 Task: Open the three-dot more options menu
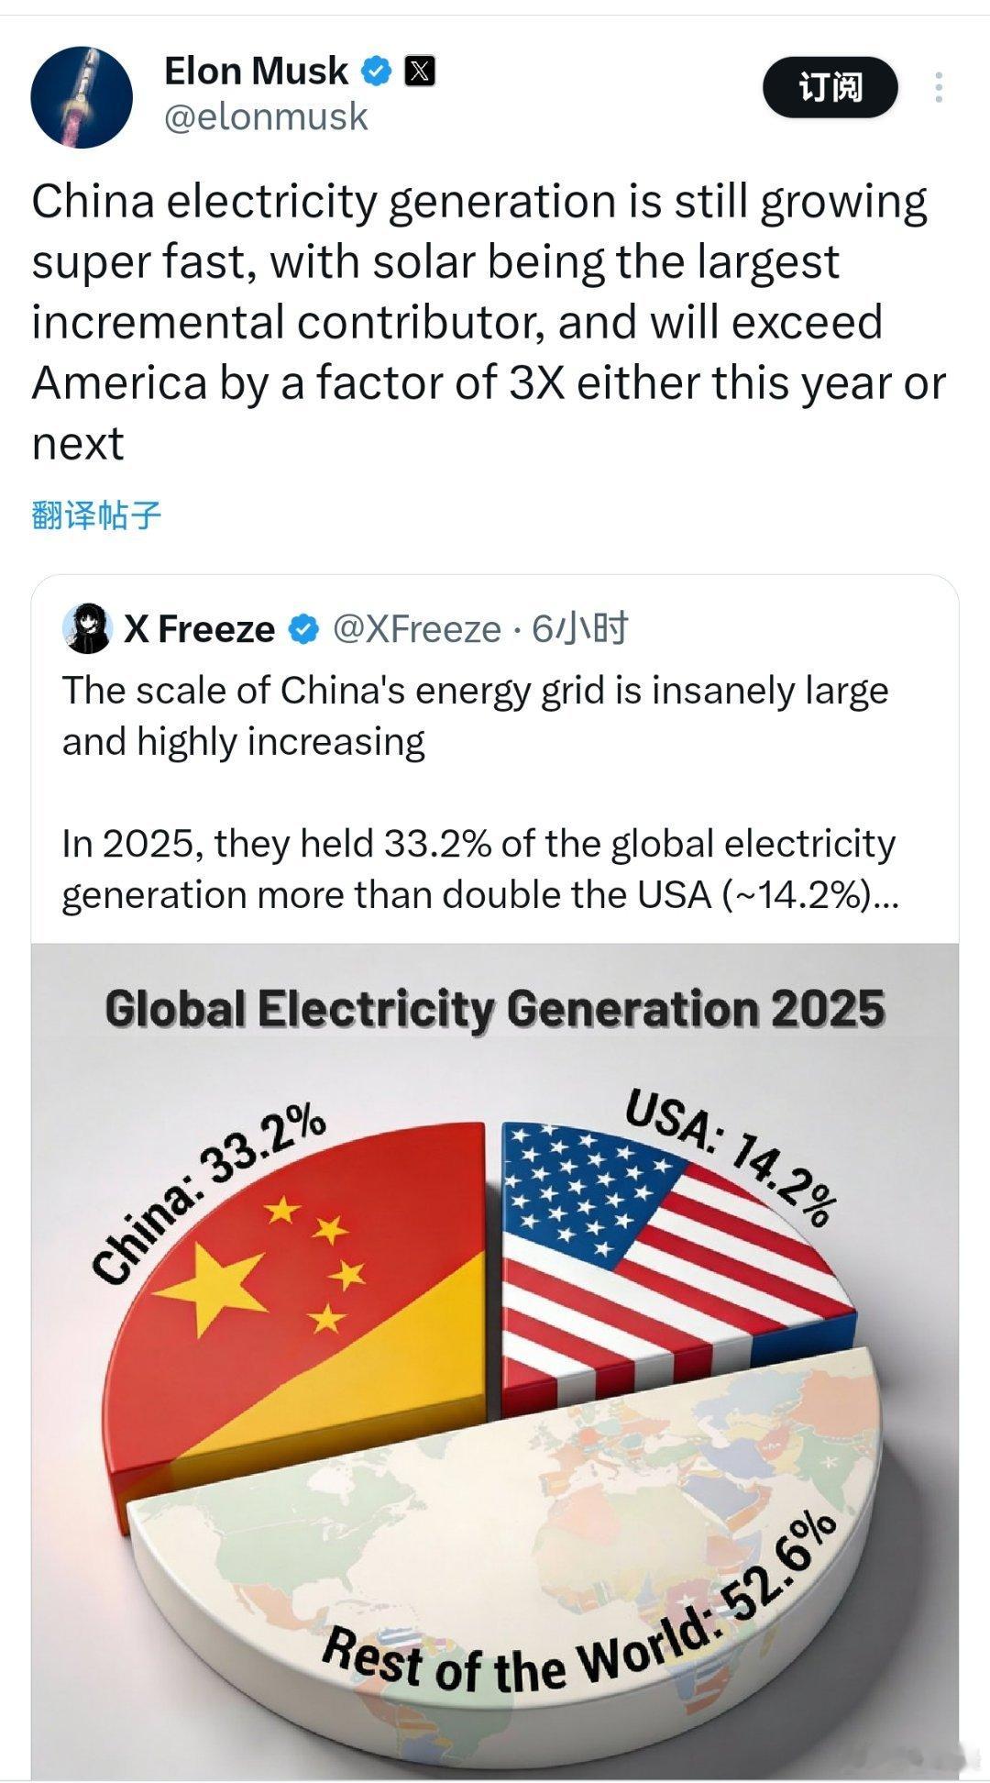tap(939, 85)
